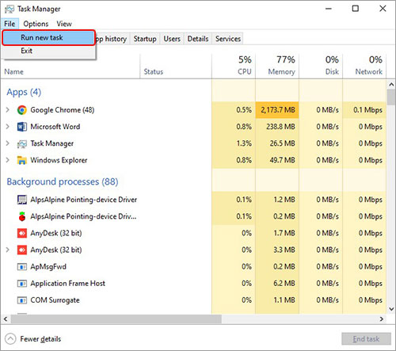This screenshot has height=351, width=396.
Task: Click the Fewer details link
Action: click(x=40, y=339)
